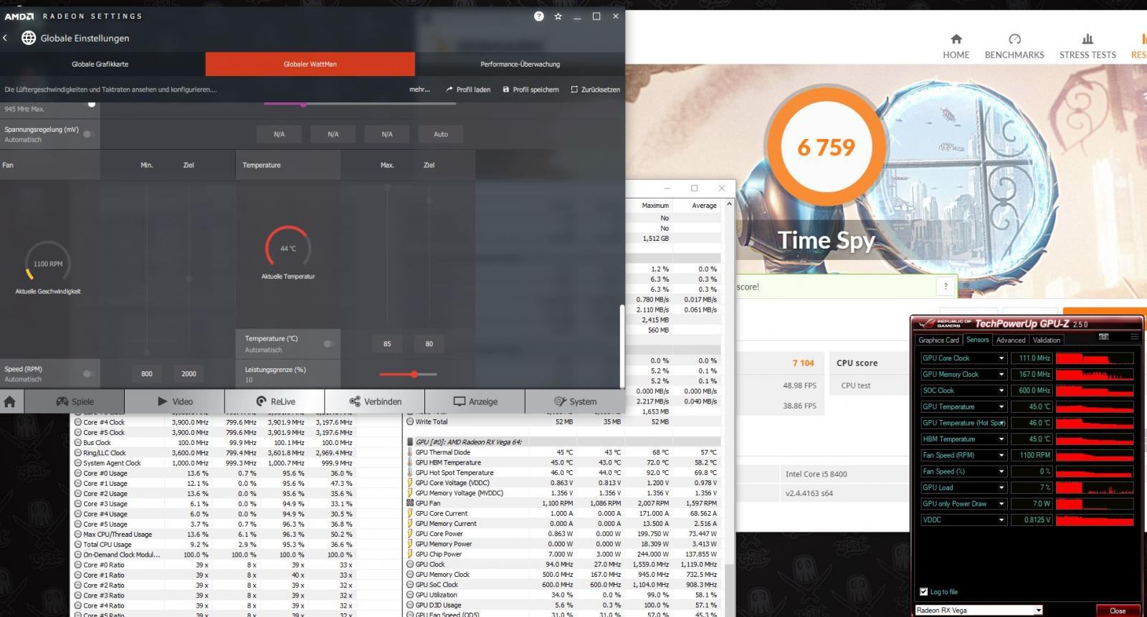This screenshot has width=1147, height=617.
Task: Click the Radeon Settings home icon
Action: coord(10,401)
